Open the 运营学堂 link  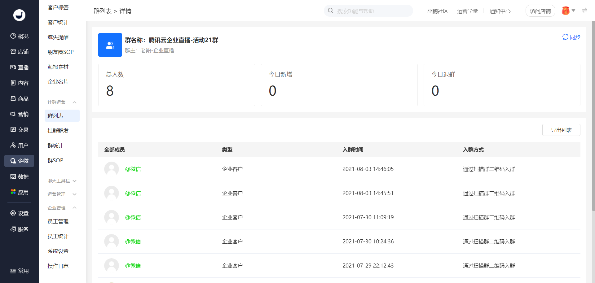[x=467, y=11]
